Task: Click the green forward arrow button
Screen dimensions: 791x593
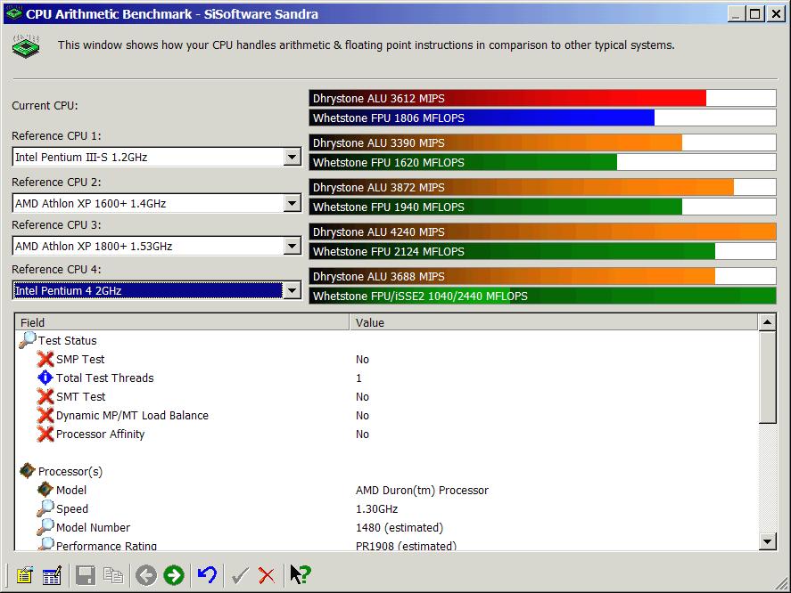Action: pyautogui.click(x=174, y=575)
